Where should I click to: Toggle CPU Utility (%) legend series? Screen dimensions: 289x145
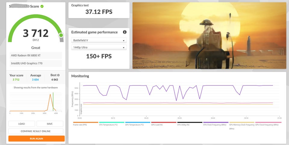pos(189,125)
